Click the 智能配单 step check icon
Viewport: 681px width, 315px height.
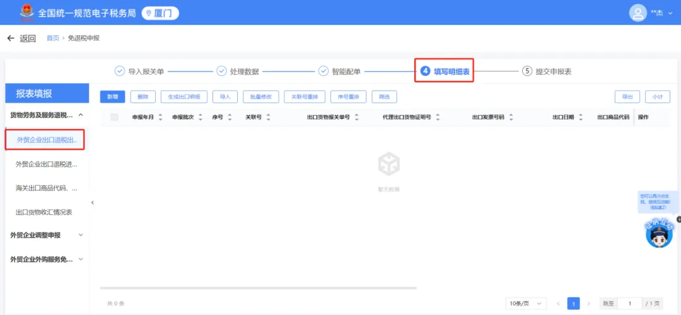click(323, 71)
